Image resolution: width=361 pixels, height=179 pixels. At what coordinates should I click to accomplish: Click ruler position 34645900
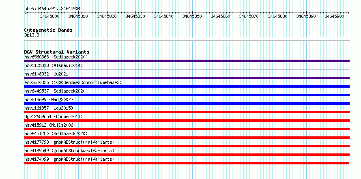coord(334,16)
